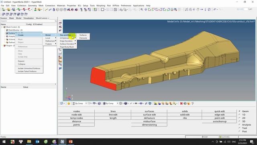Click the quick edit panel button

point(220,111)
